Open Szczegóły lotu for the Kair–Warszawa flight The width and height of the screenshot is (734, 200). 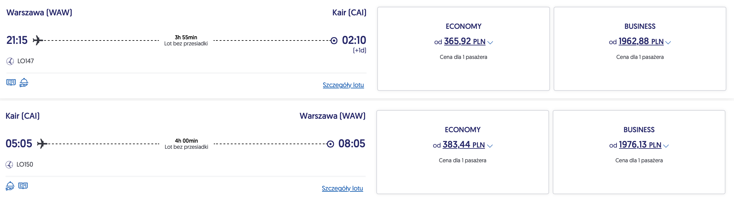(x=342, y=188)
